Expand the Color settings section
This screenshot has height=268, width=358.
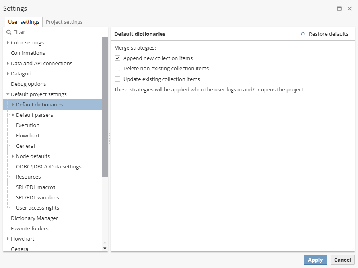coord(8,42)
